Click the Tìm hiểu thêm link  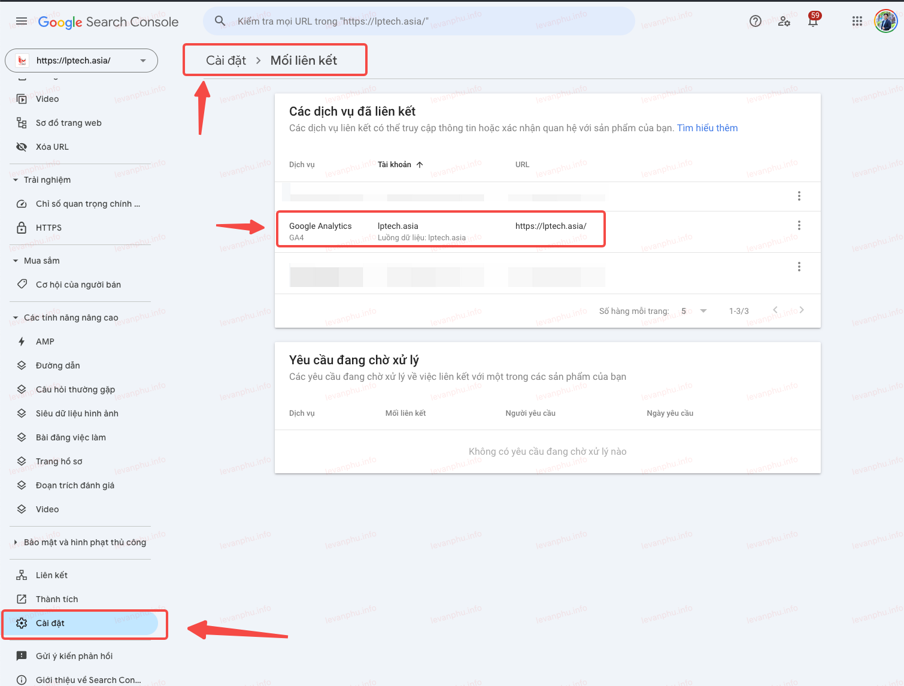pos(707,128)
